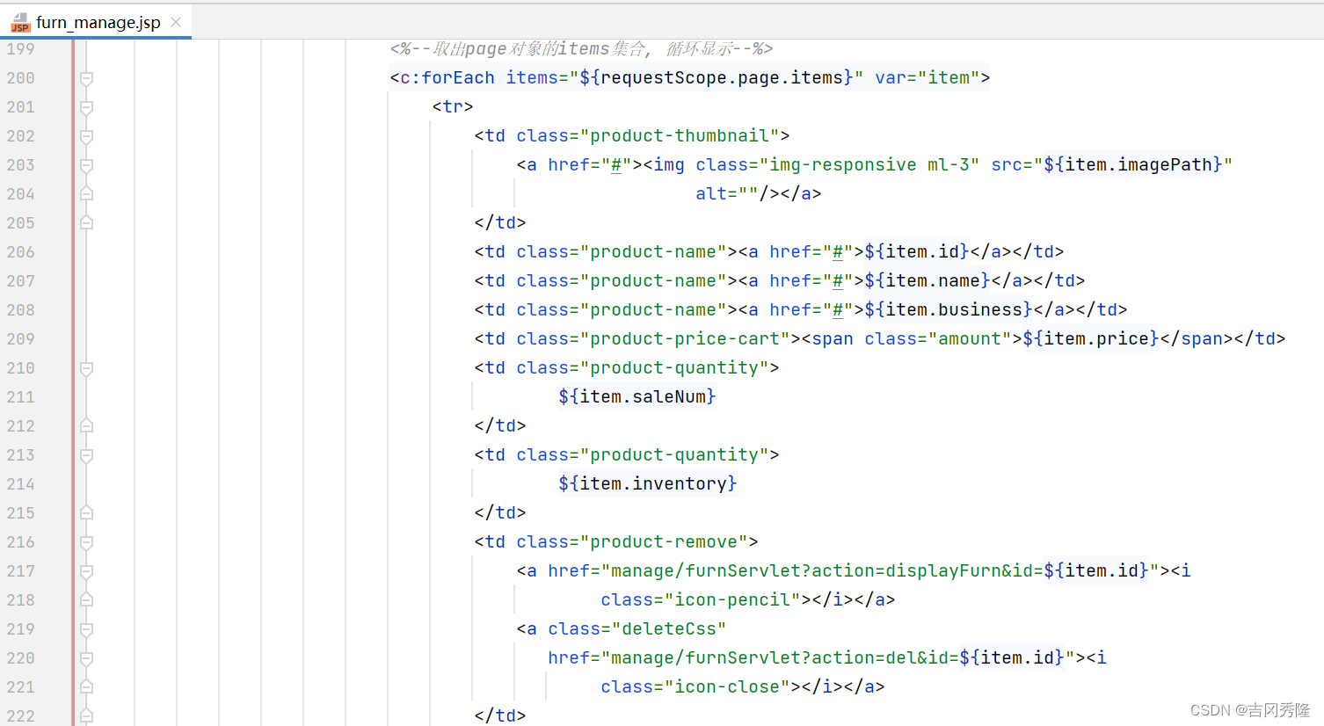Click the ${item.business} expression
This screenshot has height=726, width=1324.
(949, 310)
